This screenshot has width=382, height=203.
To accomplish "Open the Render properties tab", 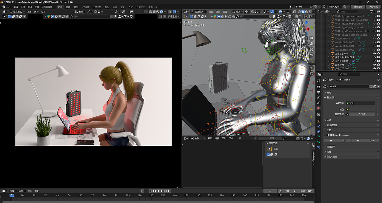I will point(318,87).
